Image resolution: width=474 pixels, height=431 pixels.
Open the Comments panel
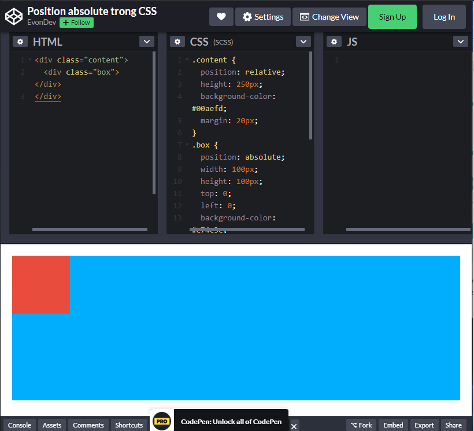(88, 425)
